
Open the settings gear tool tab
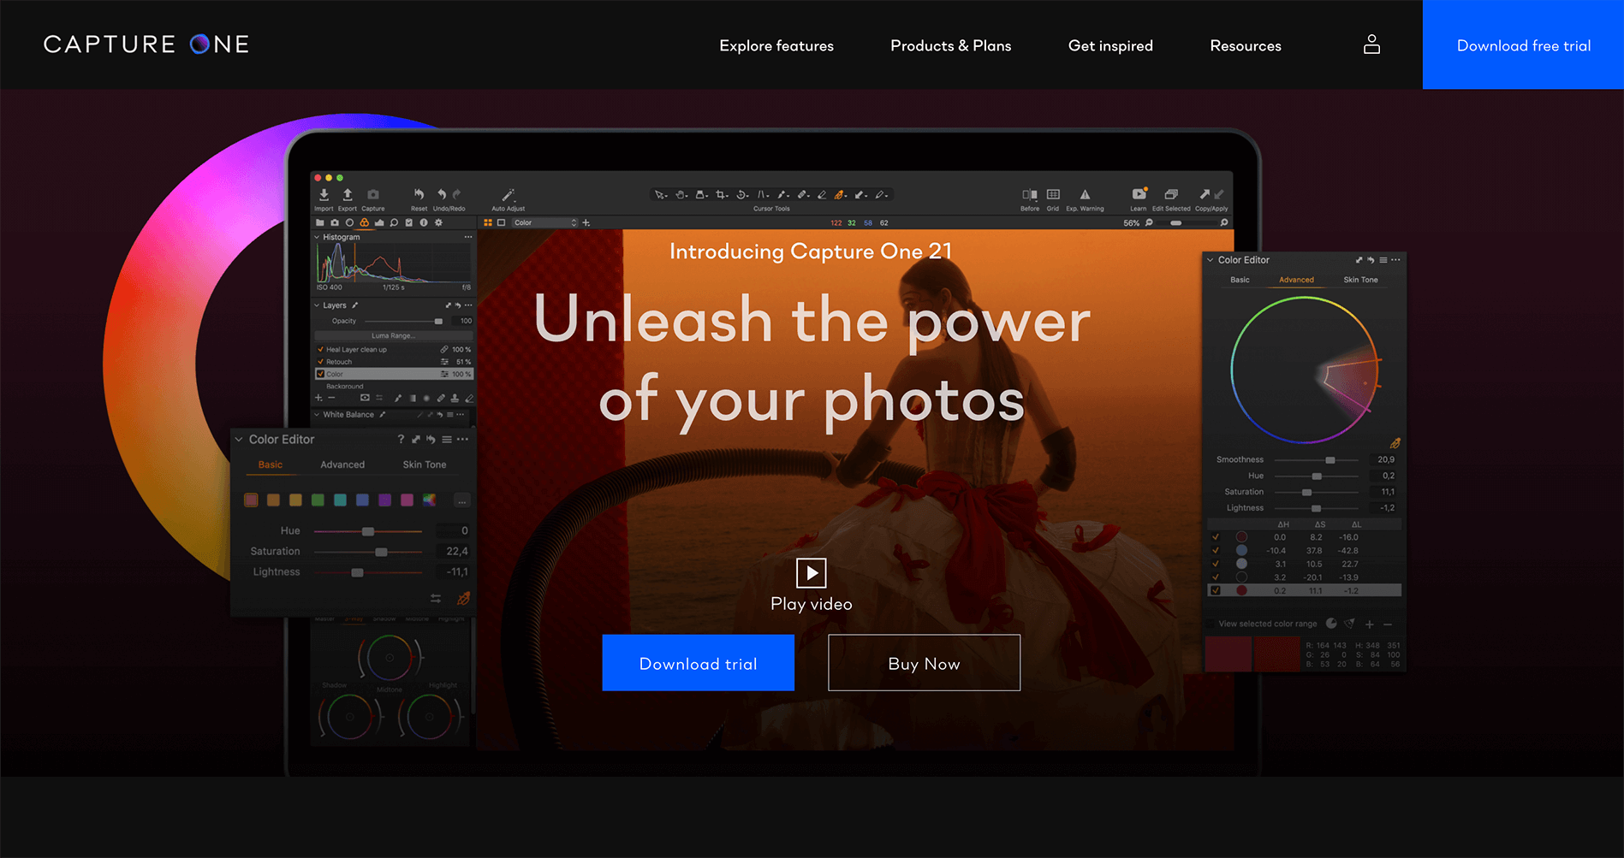(438, 222)
